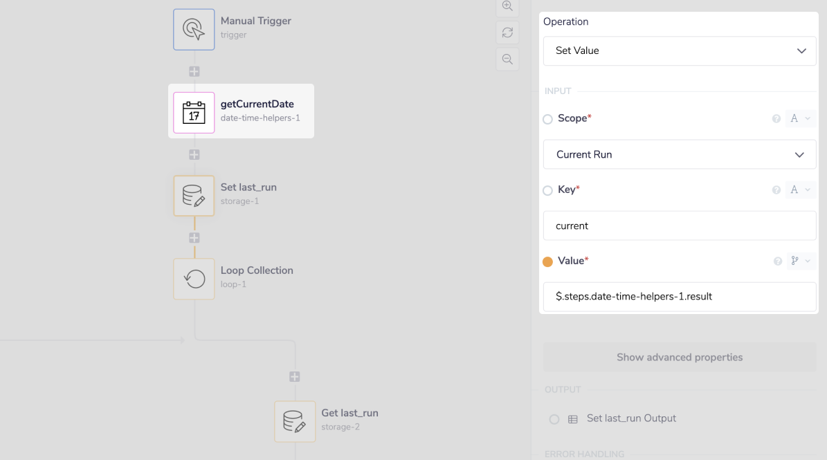Select the Set last_run Output radio
The height and width of the screenshot is (460, 827).
(x=554, y=419)
